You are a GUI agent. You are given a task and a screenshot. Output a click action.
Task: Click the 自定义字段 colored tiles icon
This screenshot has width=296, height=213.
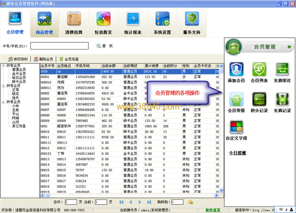(x=236, y=127)
